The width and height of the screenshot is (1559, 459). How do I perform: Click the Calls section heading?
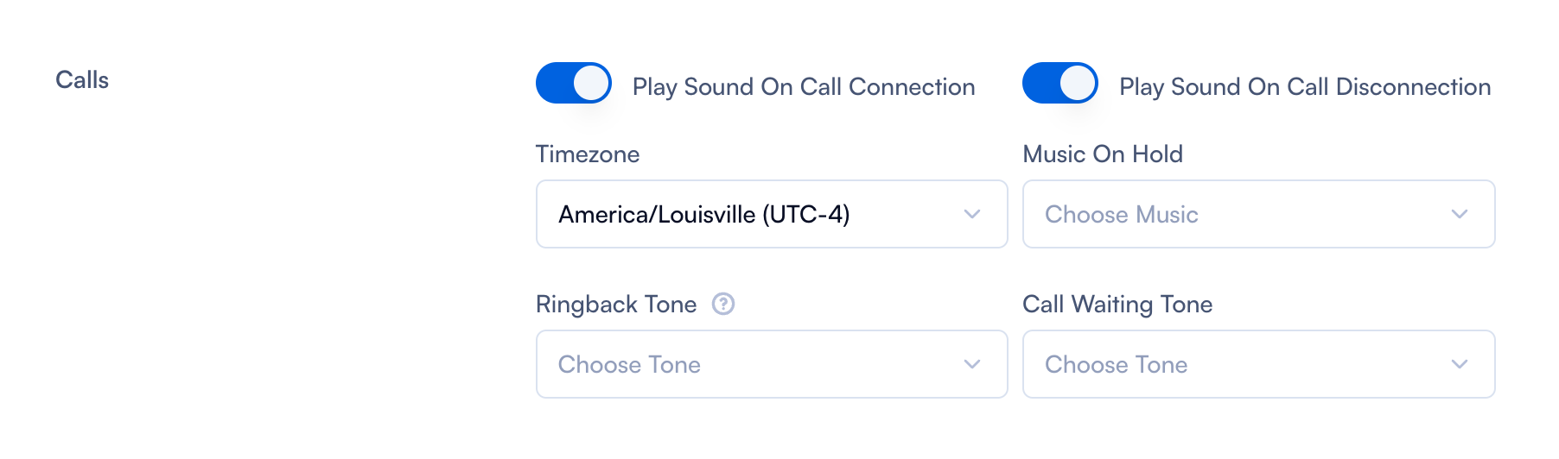click(82, 80)
